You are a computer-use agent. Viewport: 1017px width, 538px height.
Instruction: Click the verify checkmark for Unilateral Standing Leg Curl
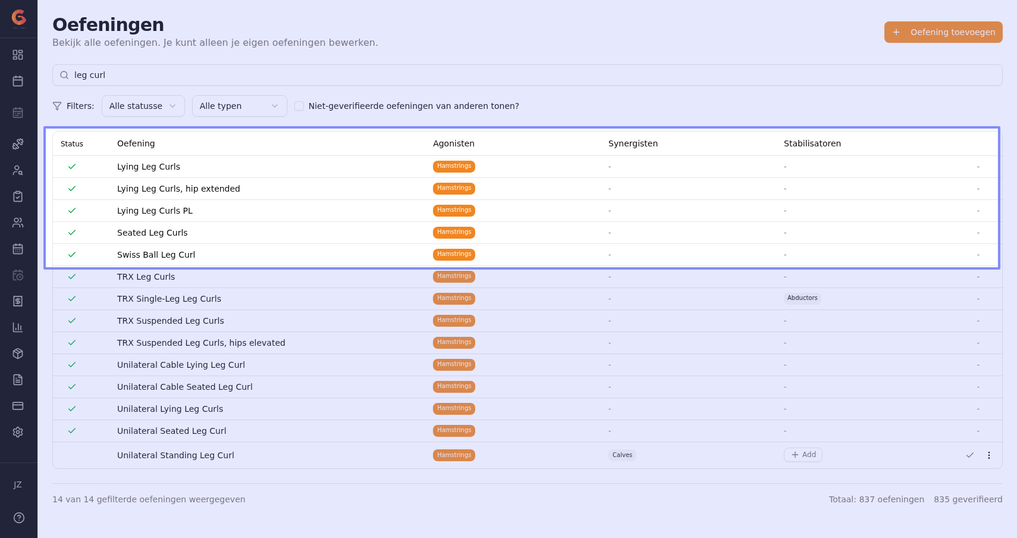pos(970,455)
